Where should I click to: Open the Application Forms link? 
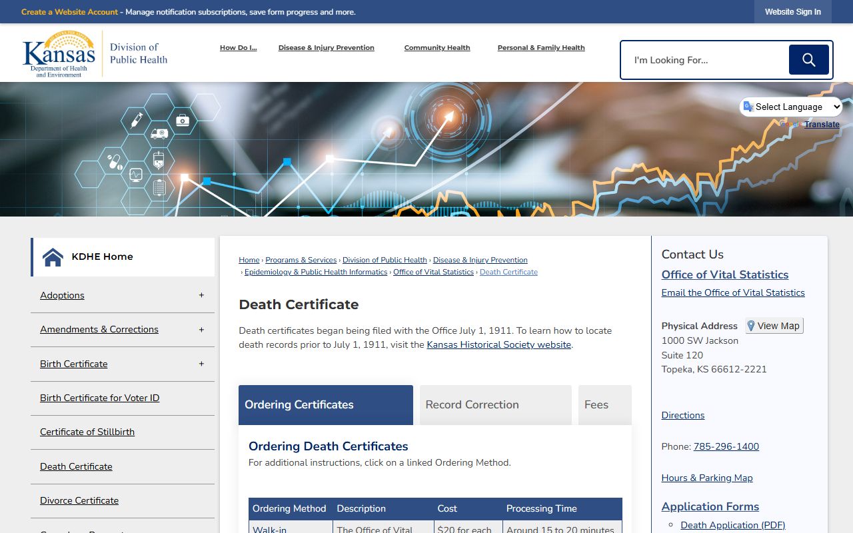[710, 506]
